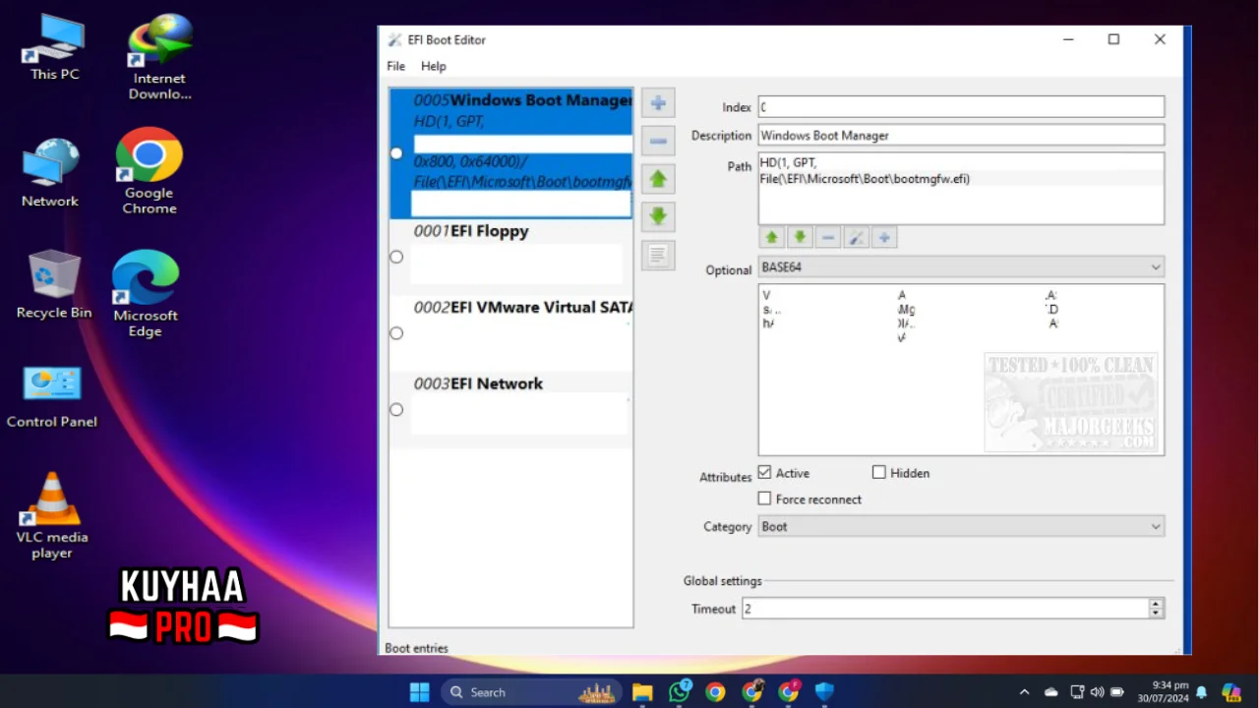This screenshot has height=708, width=1259.
Task: Move path item down below Path box
Action: pos(800,237)
